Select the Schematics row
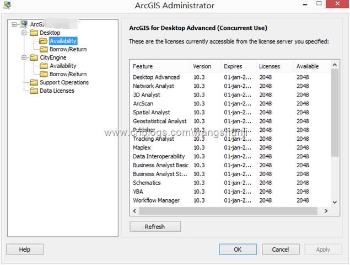The width and height of the screenshot is (350, 265). pyautogui.click(x=230, y=183)
